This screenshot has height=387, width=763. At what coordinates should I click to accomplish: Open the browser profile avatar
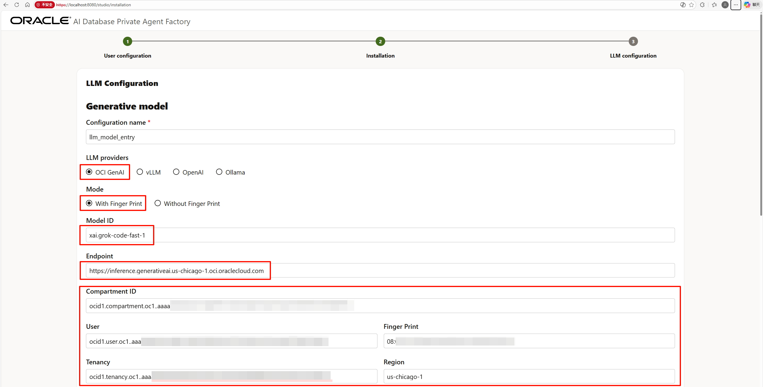click(x=725, y=5)
